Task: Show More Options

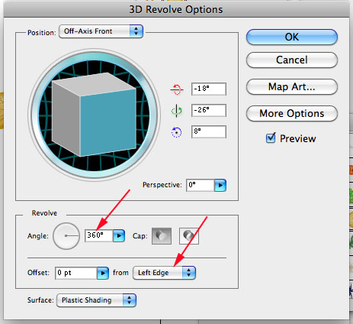Action: [x=292, y=113]
